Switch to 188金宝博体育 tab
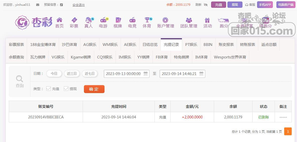 (x=43, y=45)
